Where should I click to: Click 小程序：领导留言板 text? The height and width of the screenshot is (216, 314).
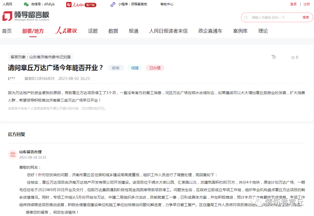[133, 4]
